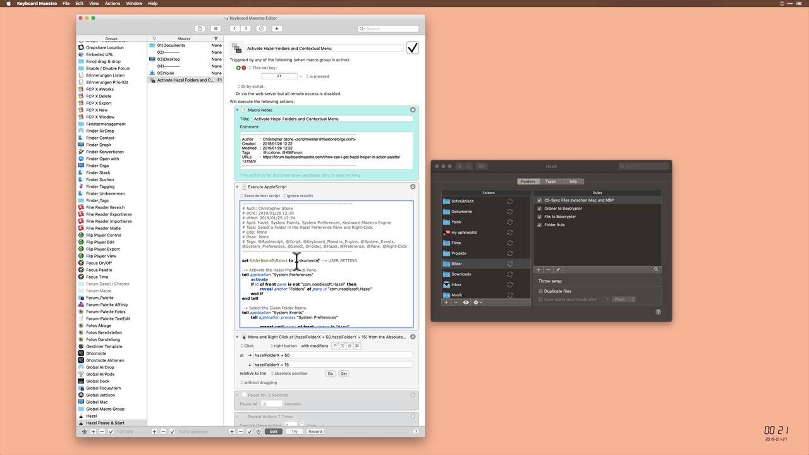Open the File menu in the menu bar

pyautogui.click(x=66, y=4)
